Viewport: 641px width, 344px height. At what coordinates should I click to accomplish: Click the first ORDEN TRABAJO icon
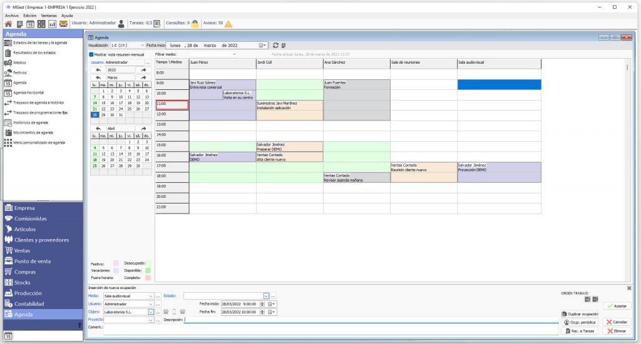coord(587,299)
